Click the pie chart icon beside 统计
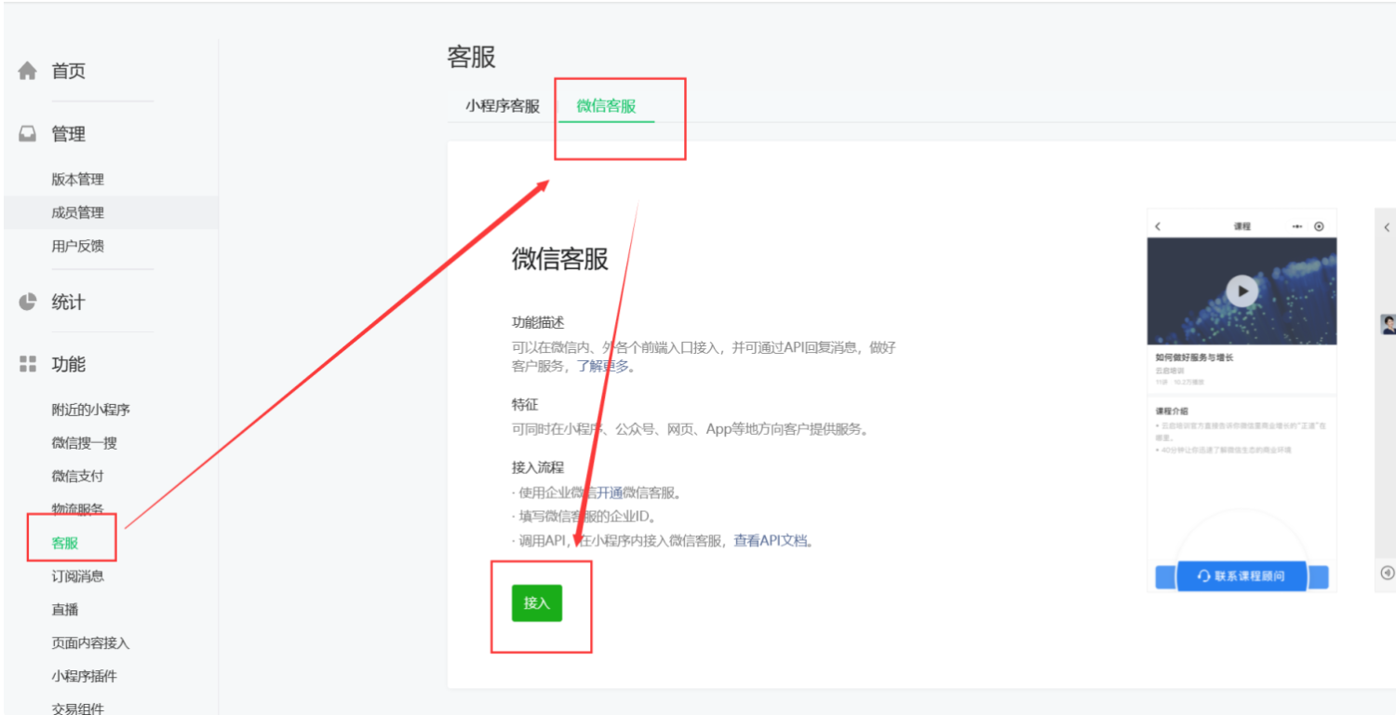 [x=28, y=302]
